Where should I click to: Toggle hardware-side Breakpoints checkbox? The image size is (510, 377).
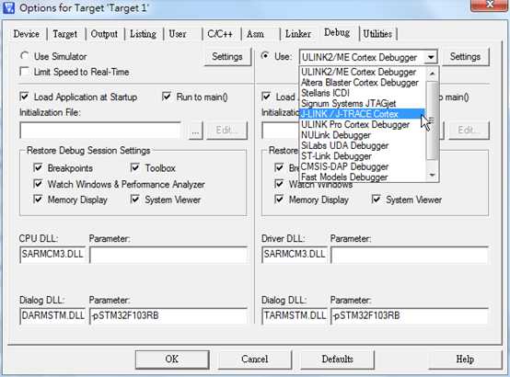pos(279,167)
